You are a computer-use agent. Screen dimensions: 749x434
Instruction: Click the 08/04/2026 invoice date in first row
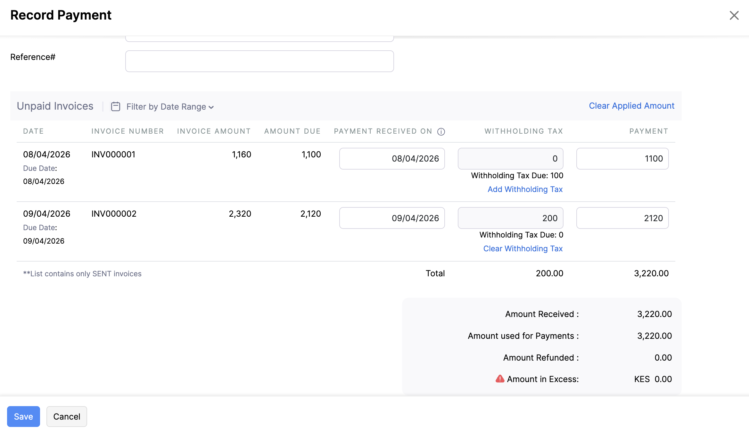pos(47,154)
